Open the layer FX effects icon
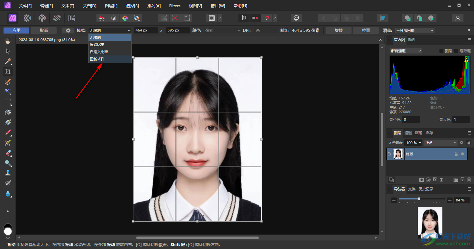 pyautogui.click(x=435, y=180)
